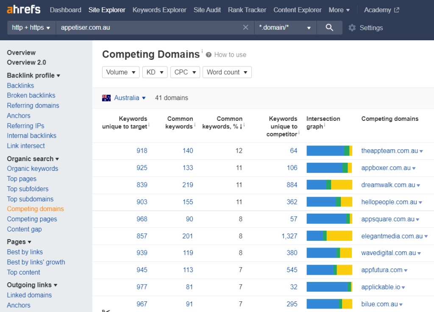This screenshot has height=312, width=434.
Task: Open Top subdomains report
Action: (x=30, y=199)
